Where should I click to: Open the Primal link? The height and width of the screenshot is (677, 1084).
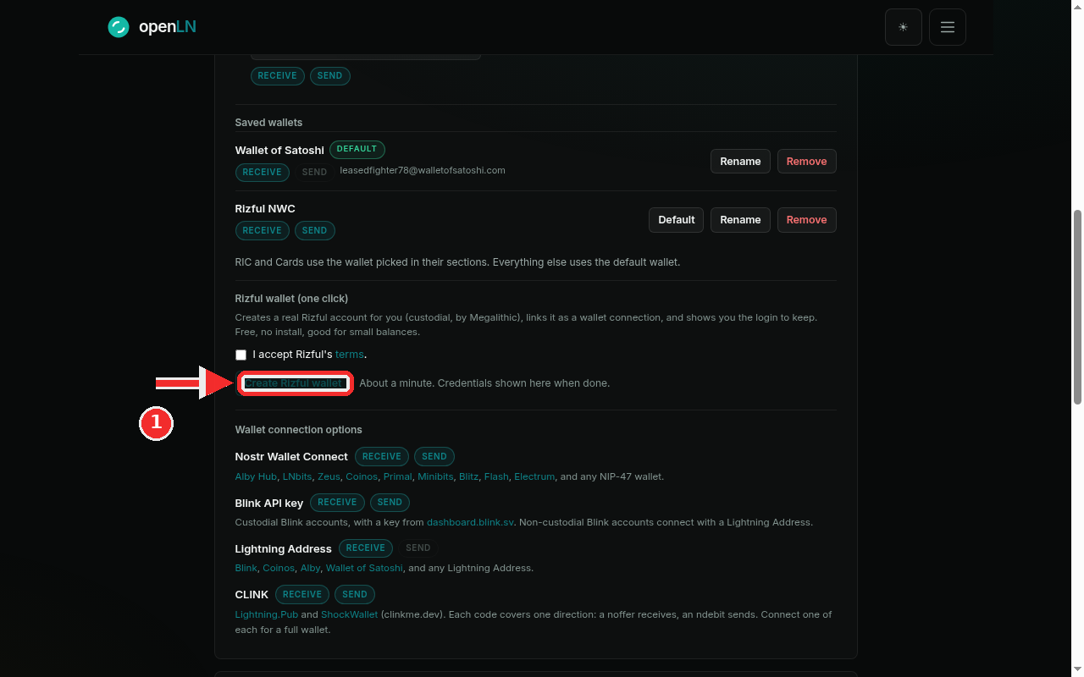pyautogui.click(x=397, y=476)
